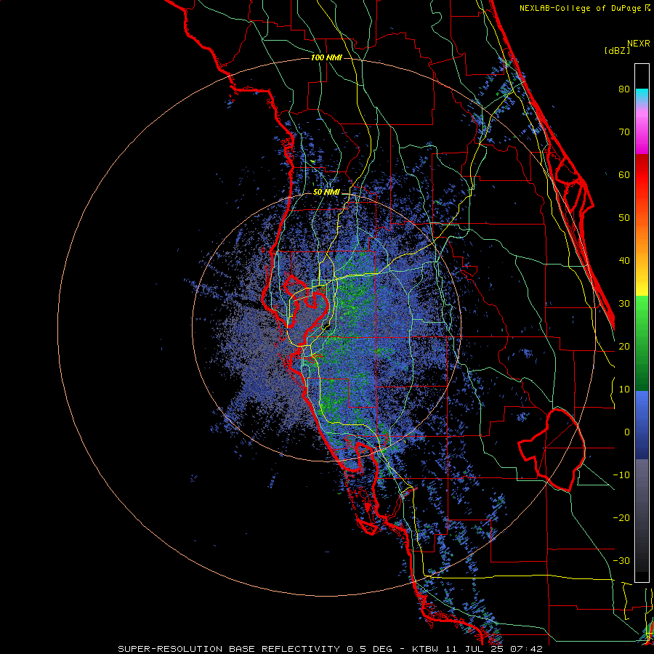Screen dimensions: 654x654
Task: Select the 50 NMI range ring label
Action: 326,193
